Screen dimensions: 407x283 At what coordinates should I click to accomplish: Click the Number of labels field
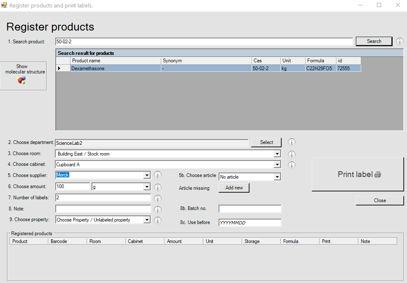click(x=103, y=198)
